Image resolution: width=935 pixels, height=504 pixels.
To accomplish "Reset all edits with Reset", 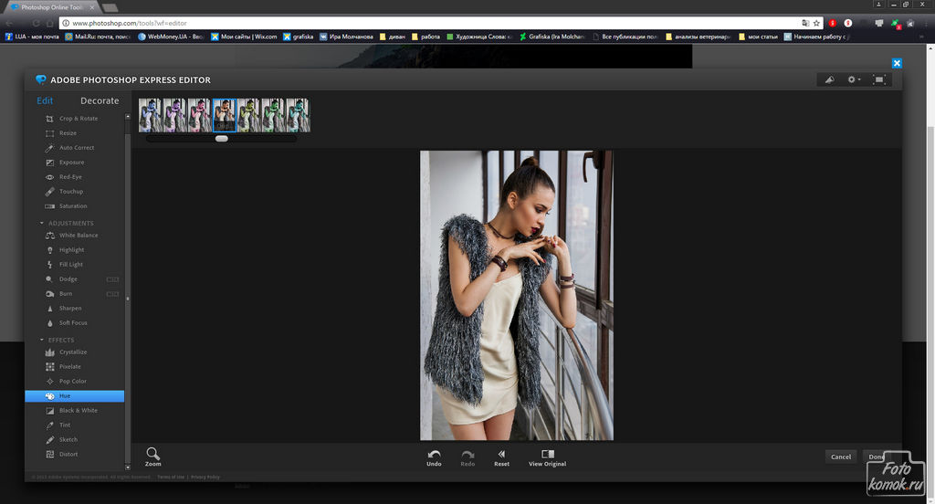I will click(x=501, y=457).
